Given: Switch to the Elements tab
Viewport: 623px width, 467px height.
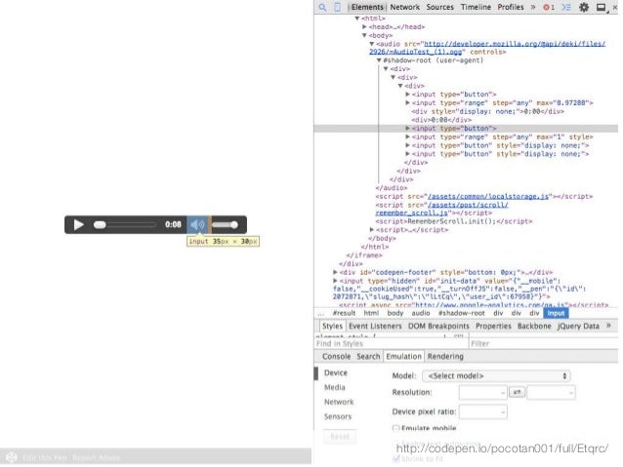Looking at the screenshot, I should (x=367, y=7).
